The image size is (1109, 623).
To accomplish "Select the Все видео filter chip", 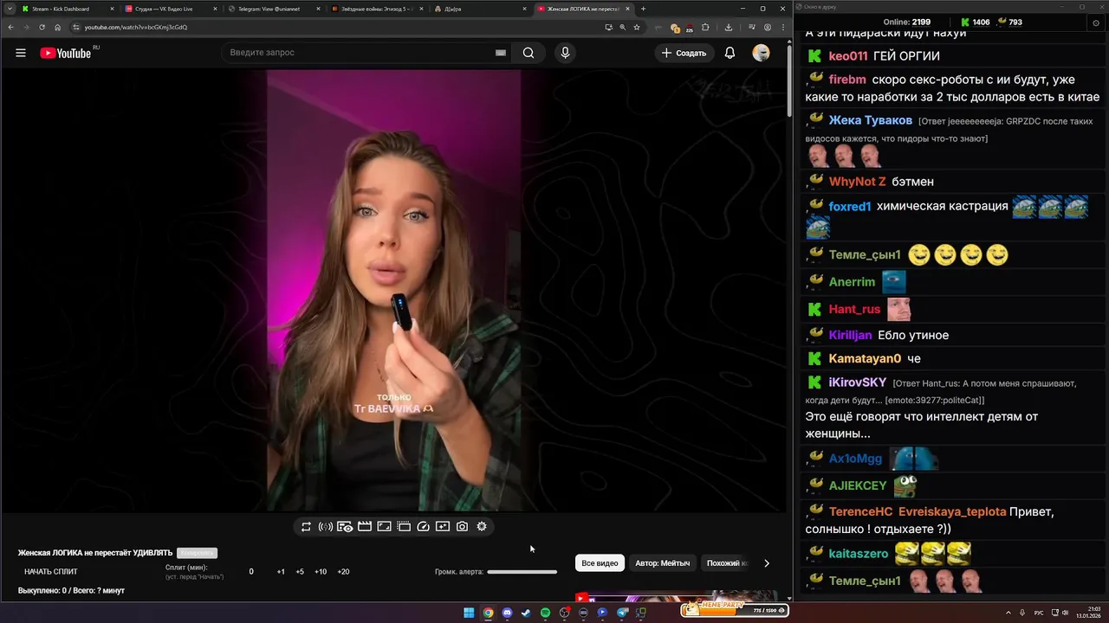I will [x=600, y=563].
